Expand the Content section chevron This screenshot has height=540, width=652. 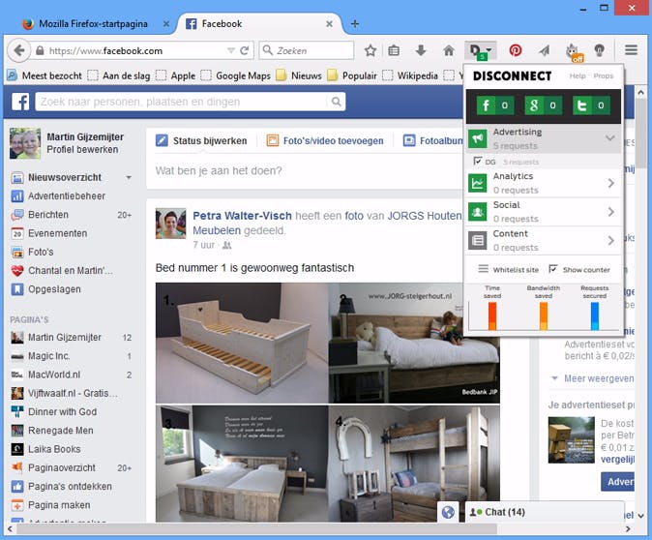610,240
